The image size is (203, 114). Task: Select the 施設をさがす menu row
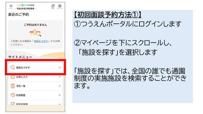click(35, 67)
